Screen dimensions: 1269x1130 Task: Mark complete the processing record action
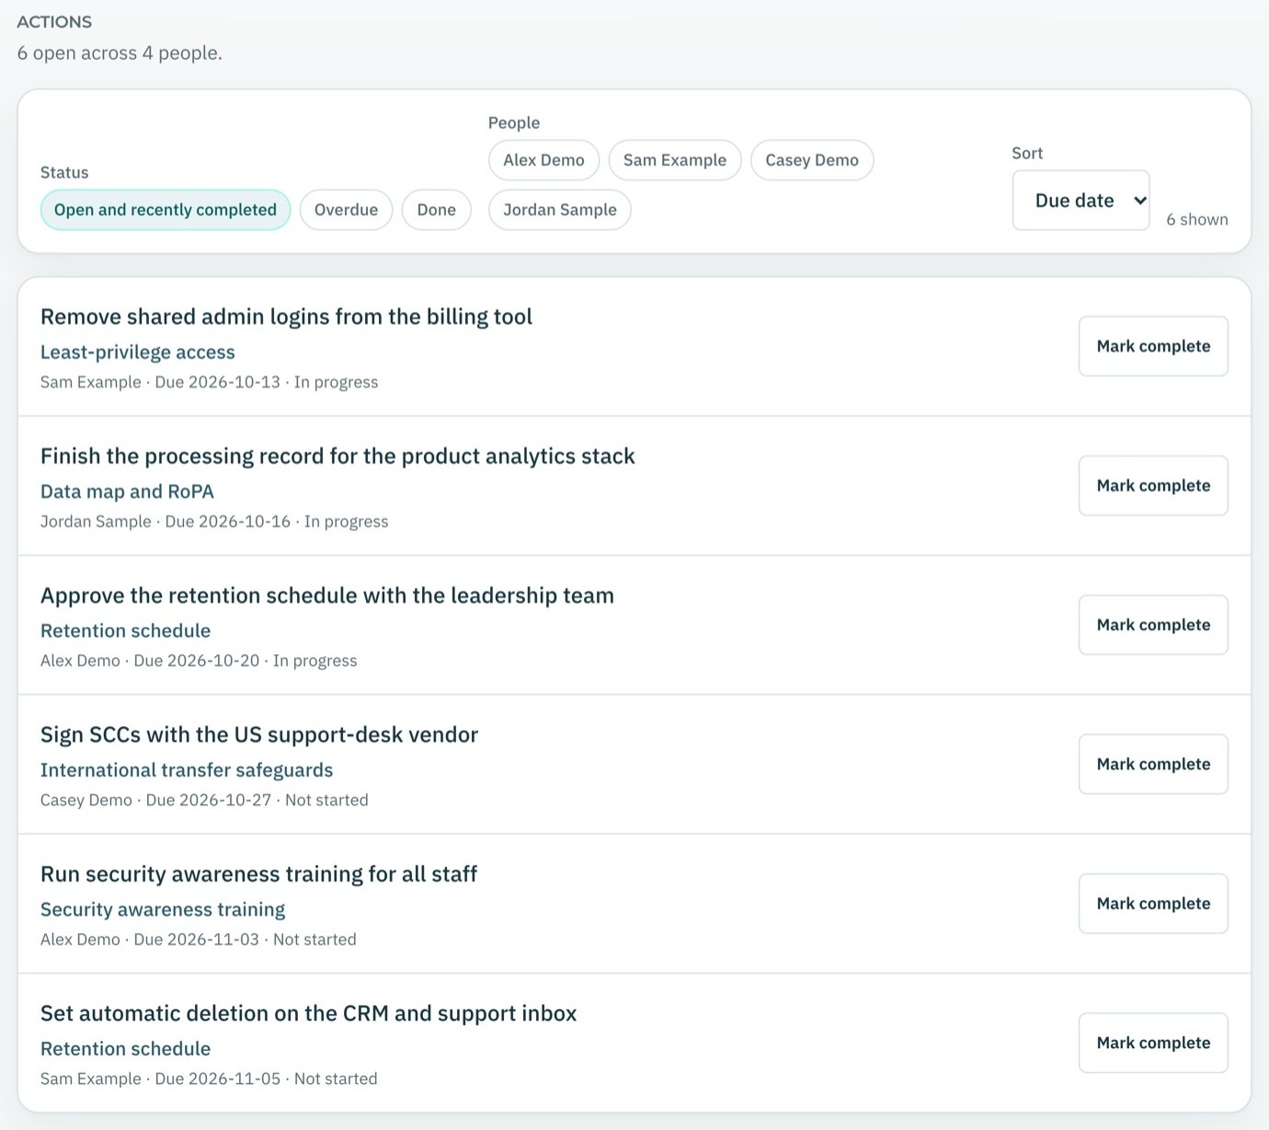point(1153,486)
